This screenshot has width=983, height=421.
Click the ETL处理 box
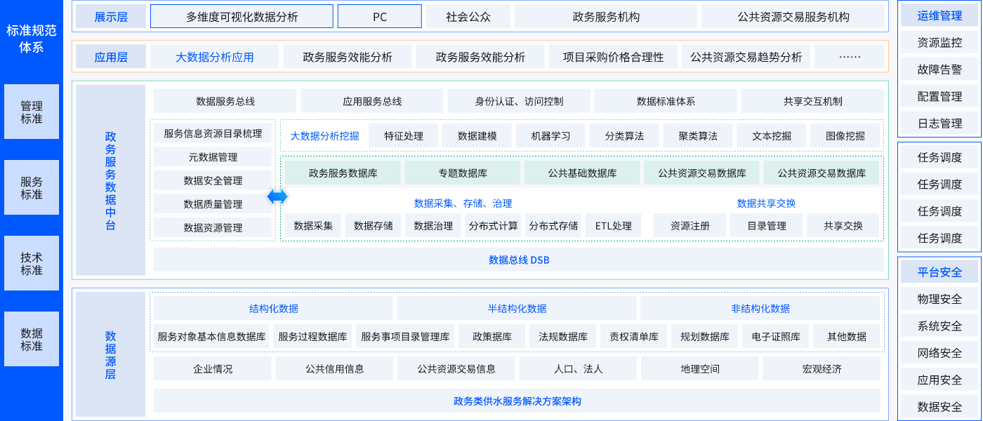(613, 226)
